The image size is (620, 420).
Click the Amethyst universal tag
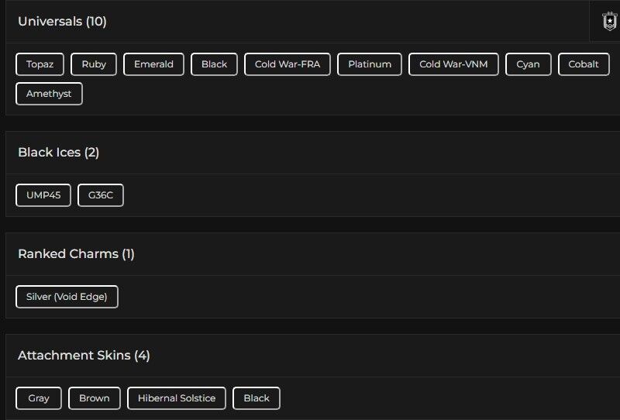pyautogui.click(x=49, y=94)
